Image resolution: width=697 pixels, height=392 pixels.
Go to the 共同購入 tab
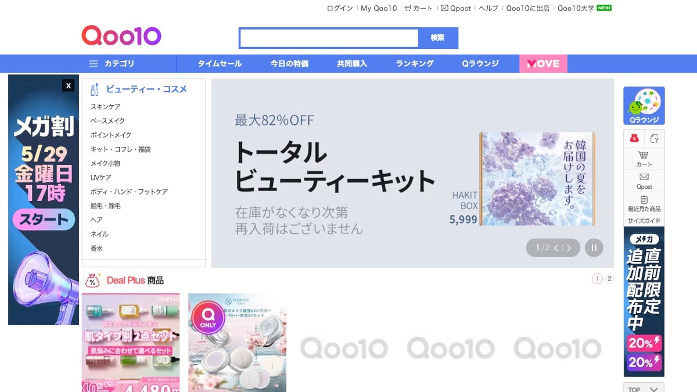352,64
